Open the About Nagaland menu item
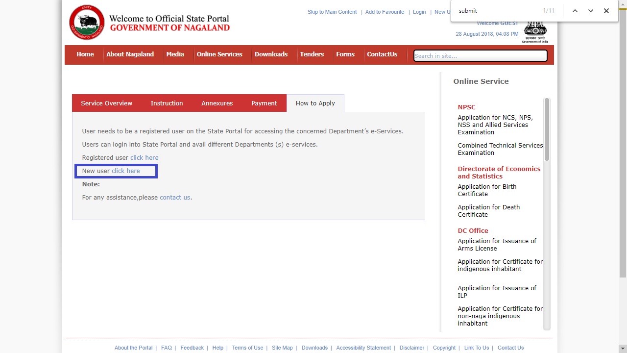 130,54
